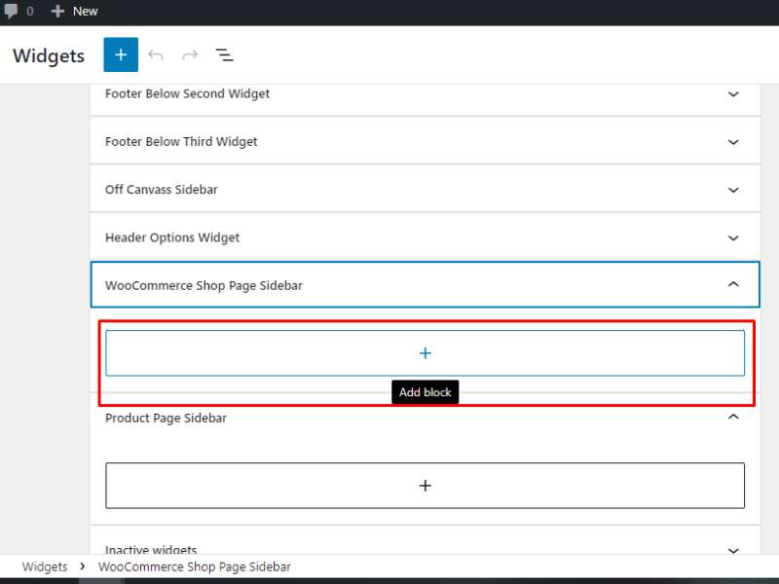Select the Product Page Sidebar title
779x584 pixels.
166,418
